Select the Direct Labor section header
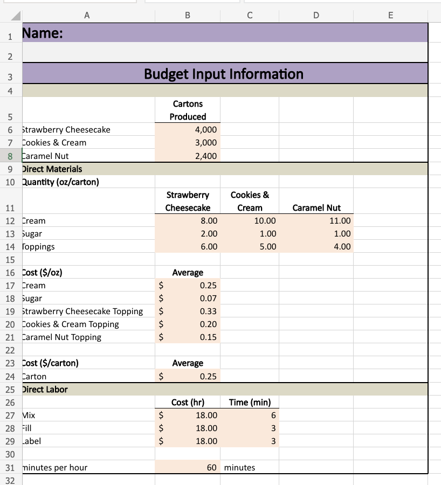 point(86,389)
